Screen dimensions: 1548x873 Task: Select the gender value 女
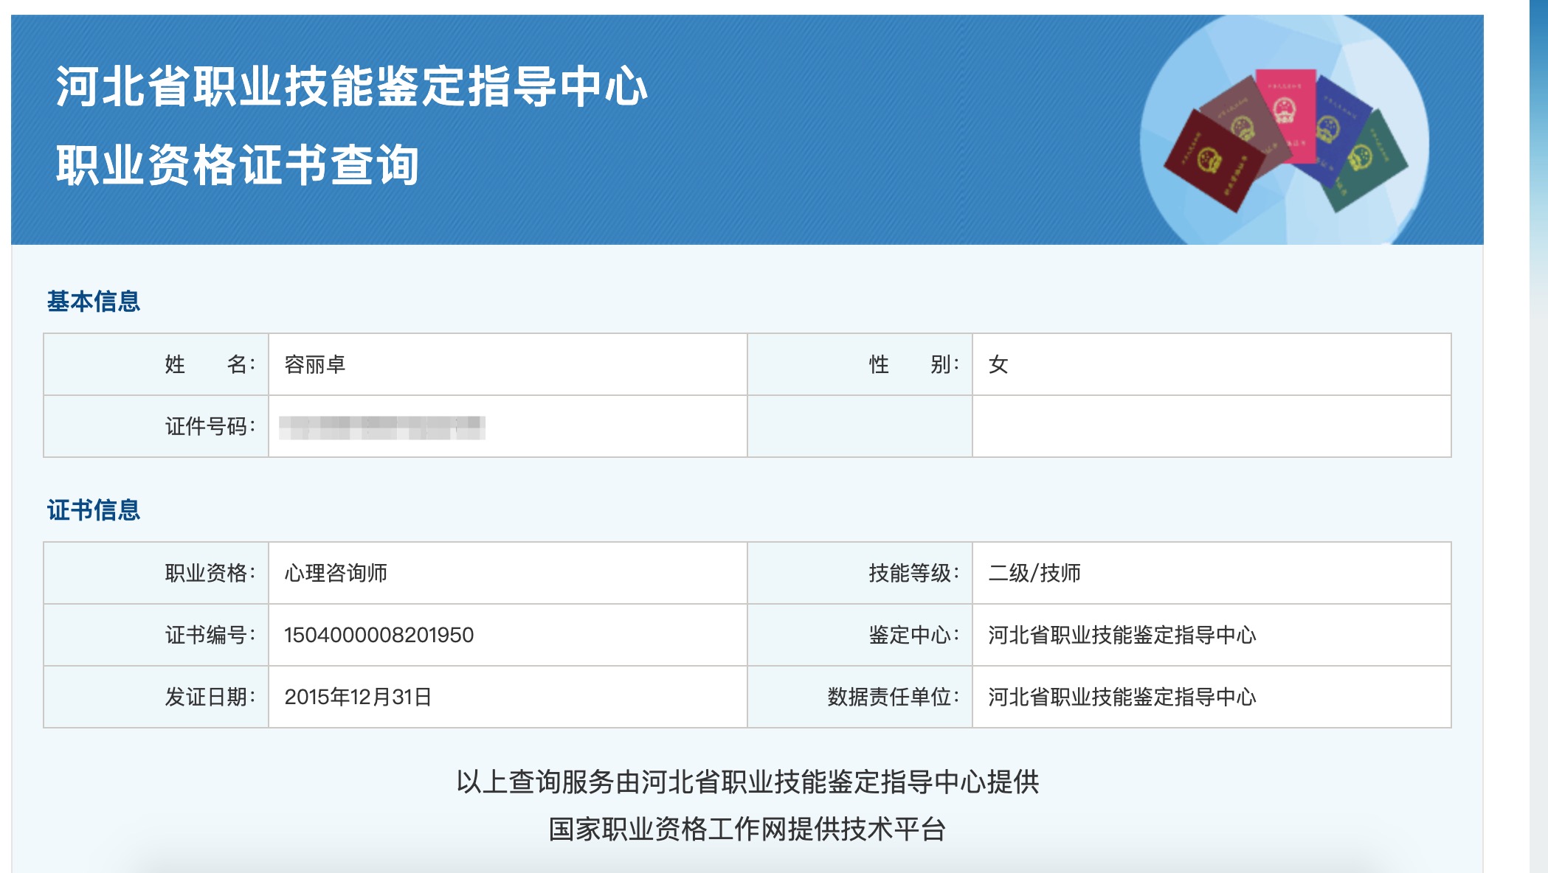[998, 364]
